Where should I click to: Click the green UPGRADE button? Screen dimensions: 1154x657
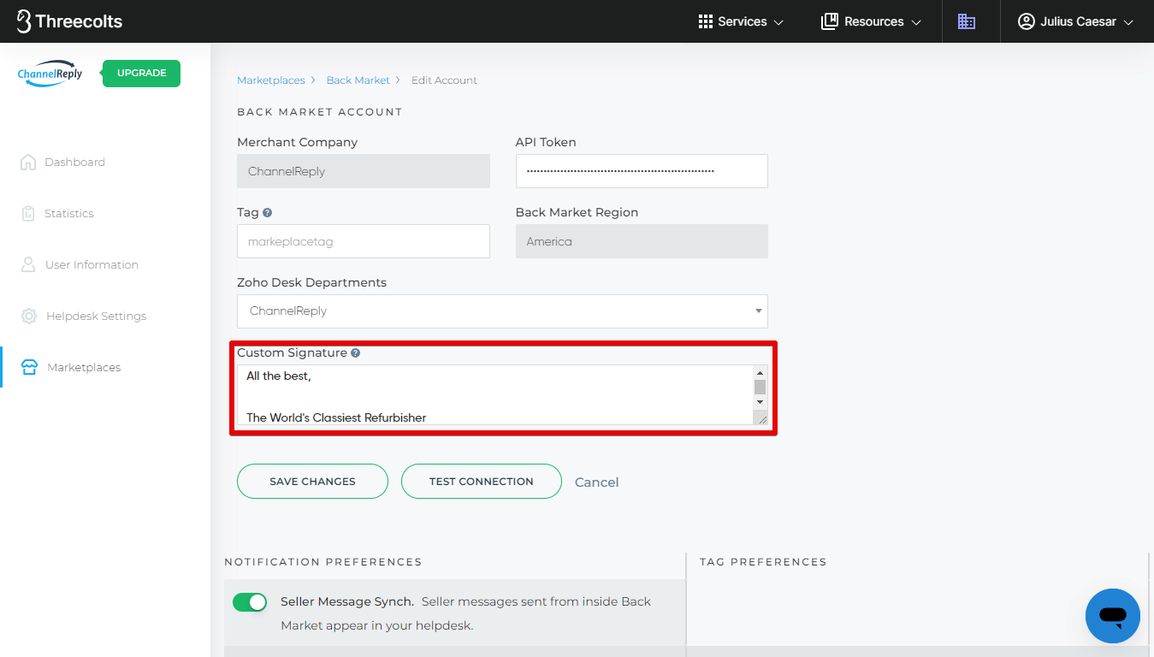pos(141,74)
